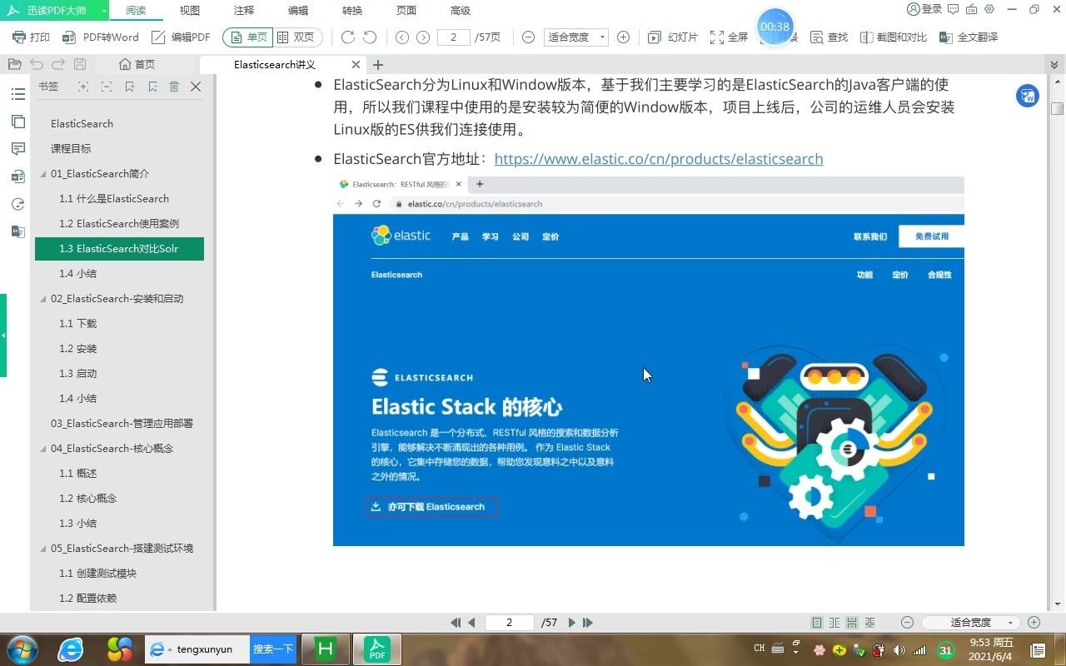
Task: Launch 全文翻译 full text translation
Action: pos(968,37)
